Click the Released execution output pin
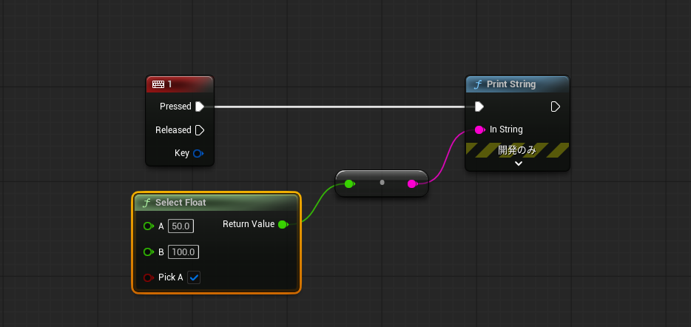The width and height of the screenshot is (691, 327). [x=199, y=130]
